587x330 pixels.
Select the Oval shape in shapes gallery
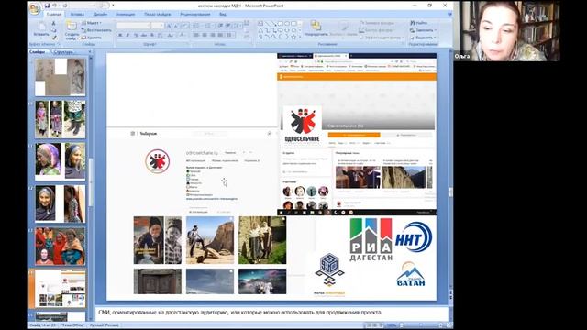click(x=287, y=24)
